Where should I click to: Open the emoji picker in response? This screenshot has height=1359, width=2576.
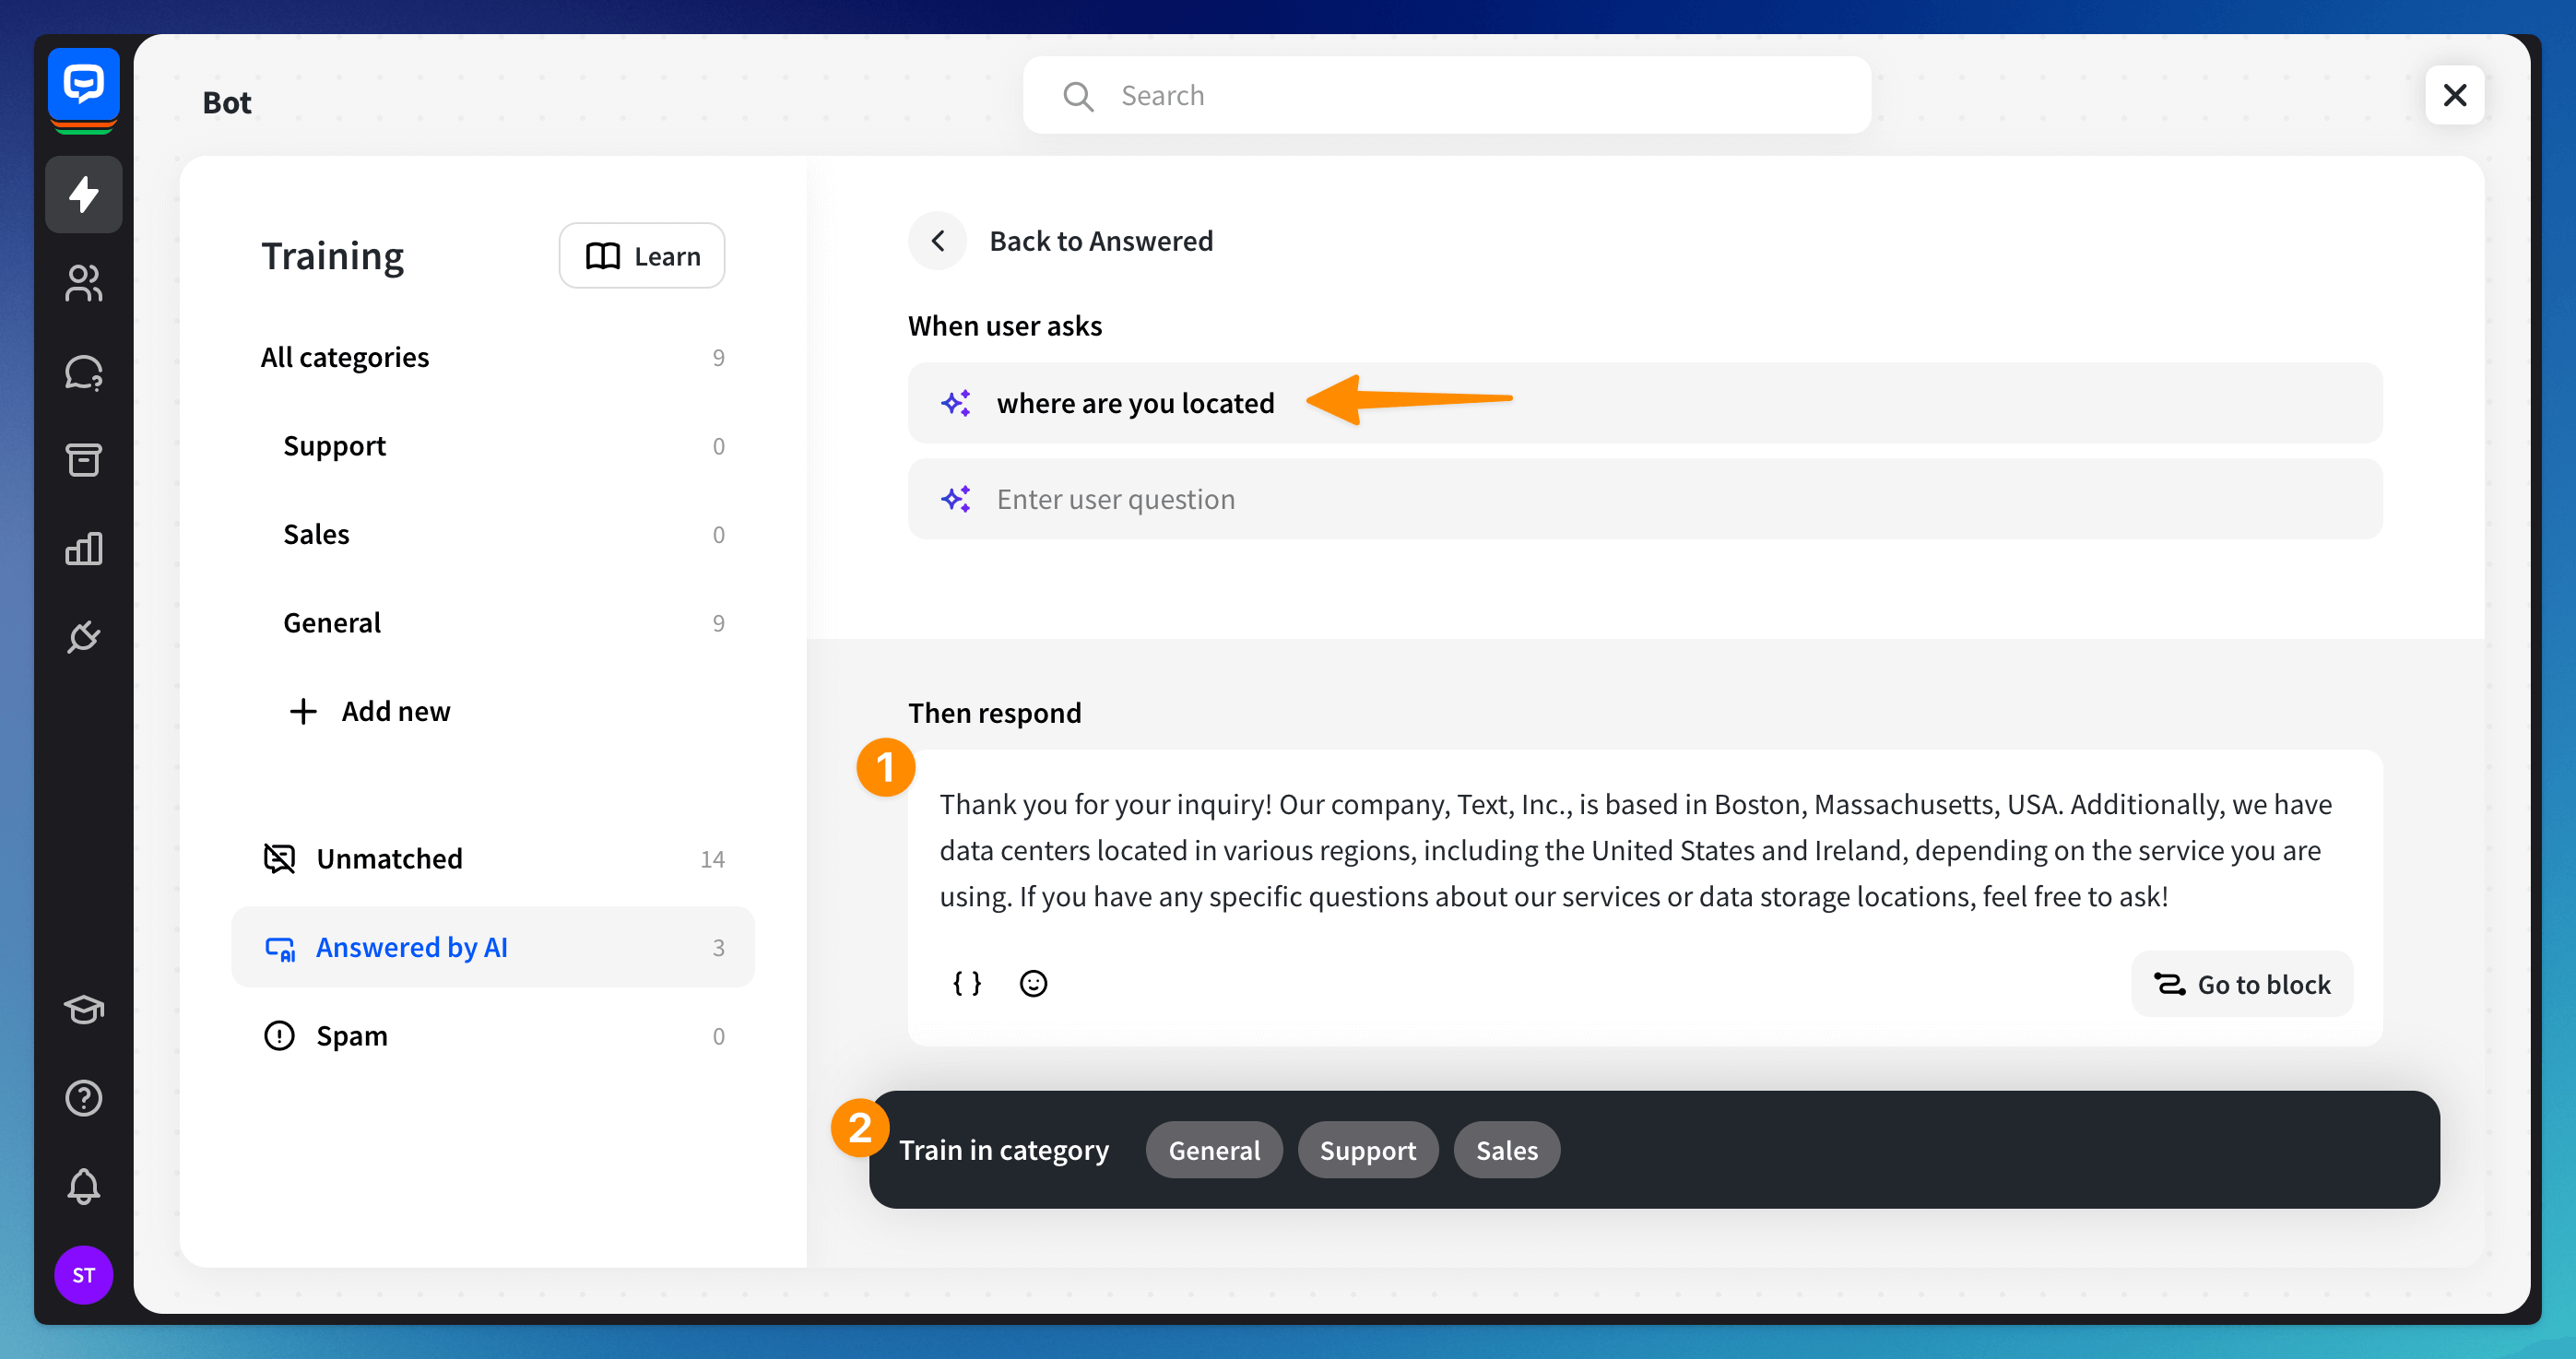pos(1033,983)
